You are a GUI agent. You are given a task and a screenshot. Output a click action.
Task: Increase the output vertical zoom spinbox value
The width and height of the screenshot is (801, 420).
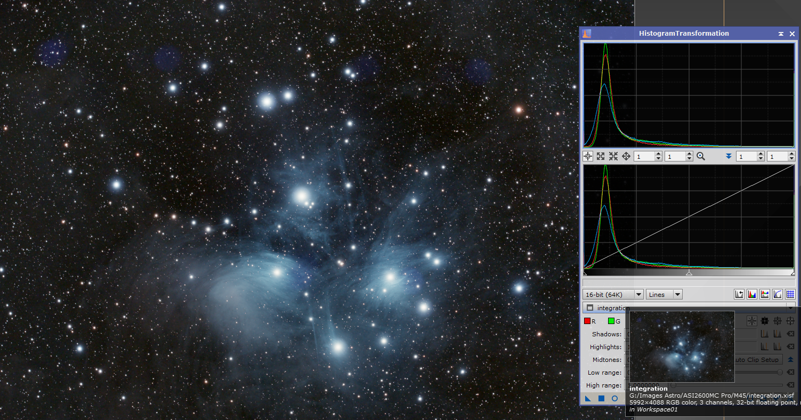791,154
